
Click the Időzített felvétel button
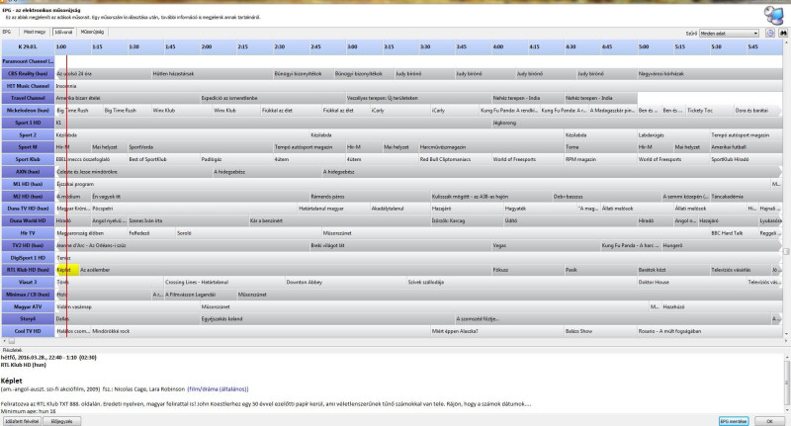(21, 421)
